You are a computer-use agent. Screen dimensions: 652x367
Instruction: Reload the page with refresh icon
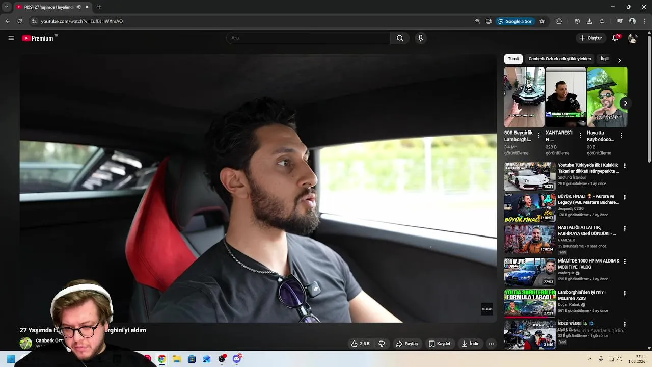[19, 21]
